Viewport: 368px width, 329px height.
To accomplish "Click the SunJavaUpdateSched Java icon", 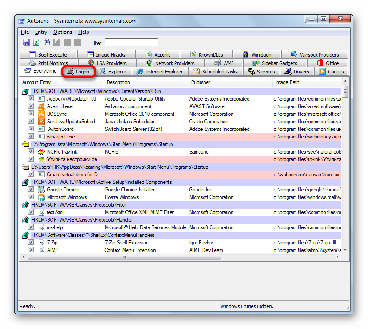I will click(x=41, y=122).
